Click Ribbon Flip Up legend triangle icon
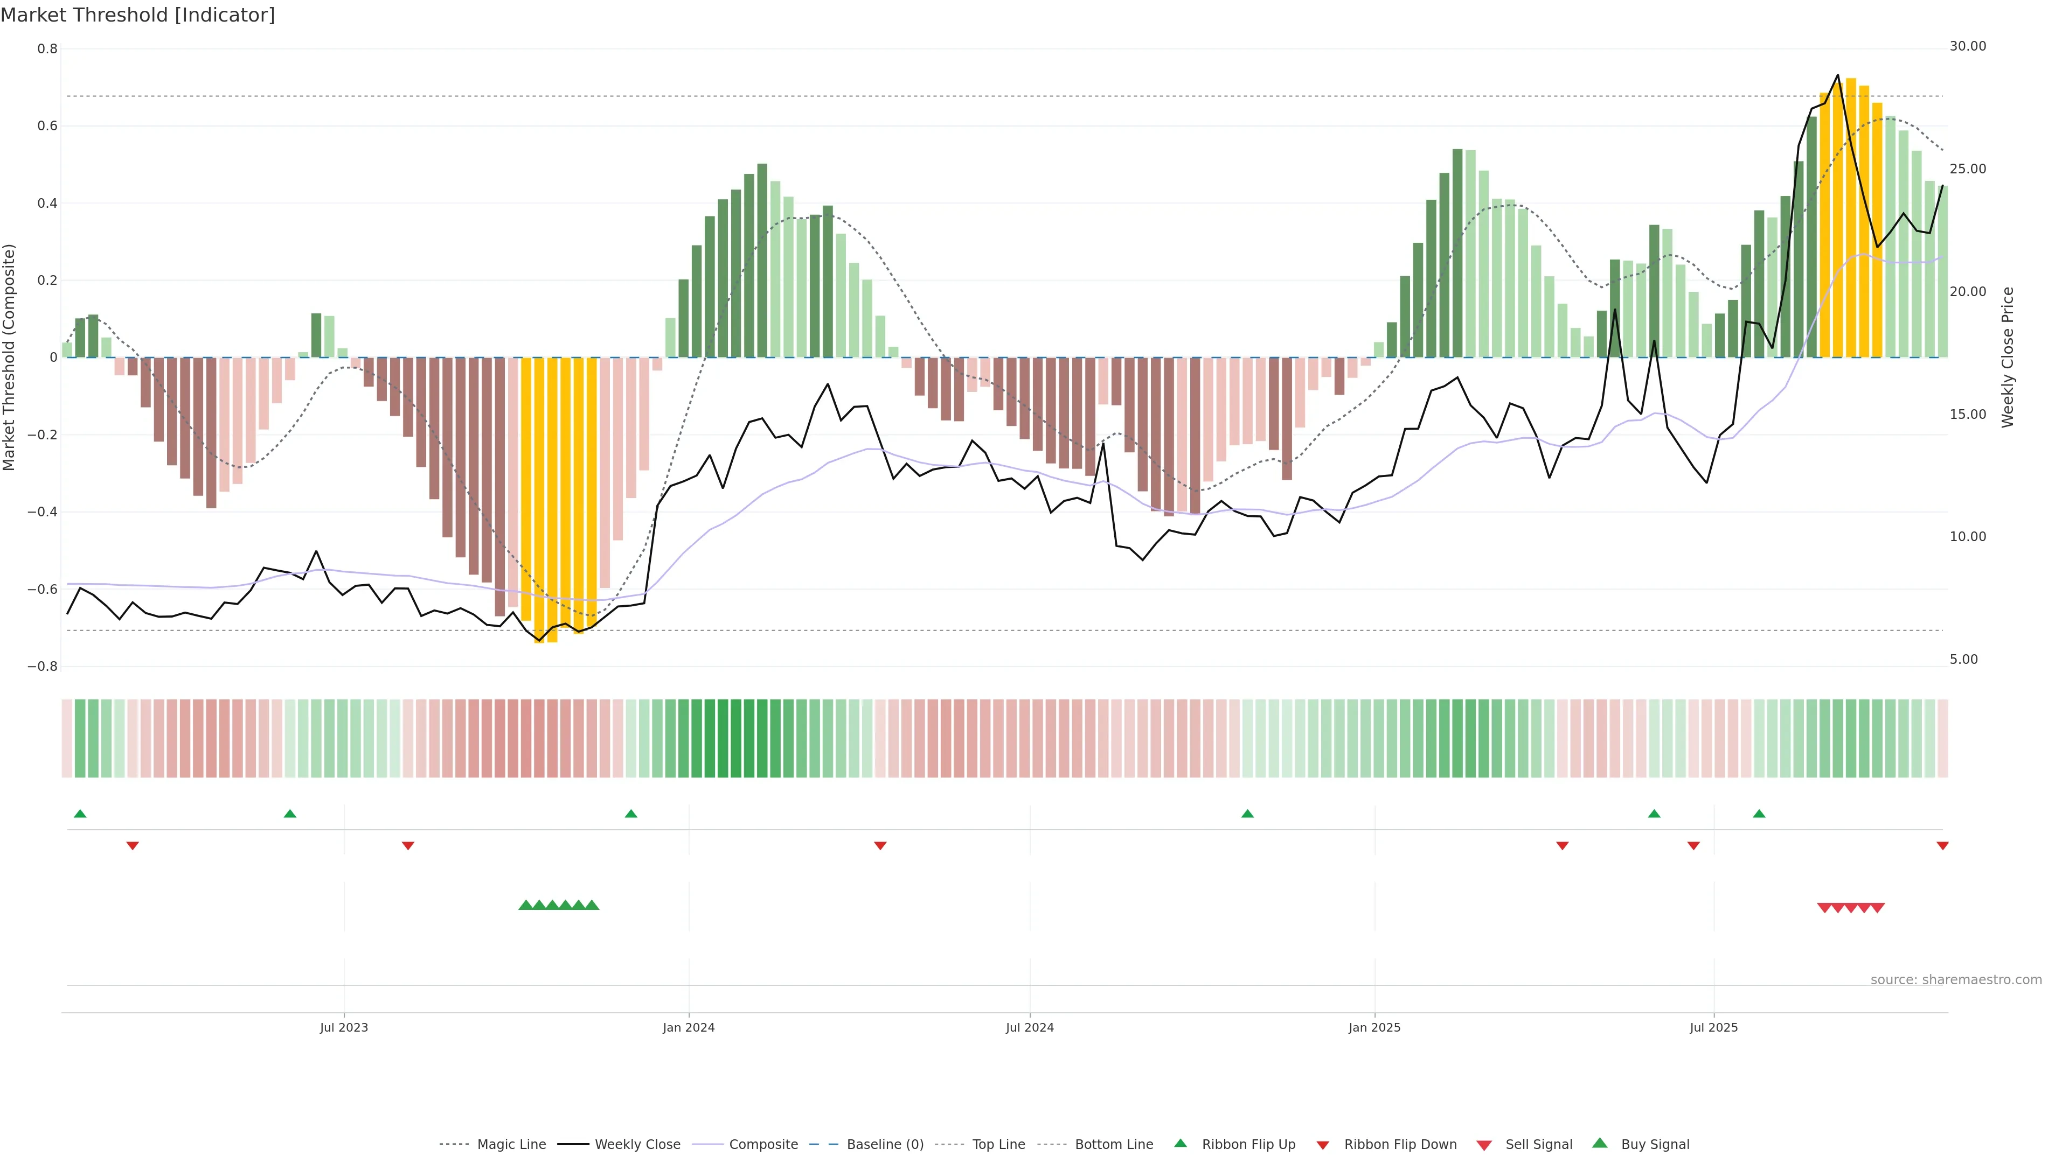2069x1163 pixels. pos(1180,1144)
